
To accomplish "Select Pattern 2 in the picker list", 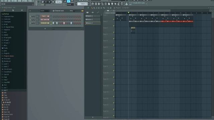I will [x=93, y=19].
